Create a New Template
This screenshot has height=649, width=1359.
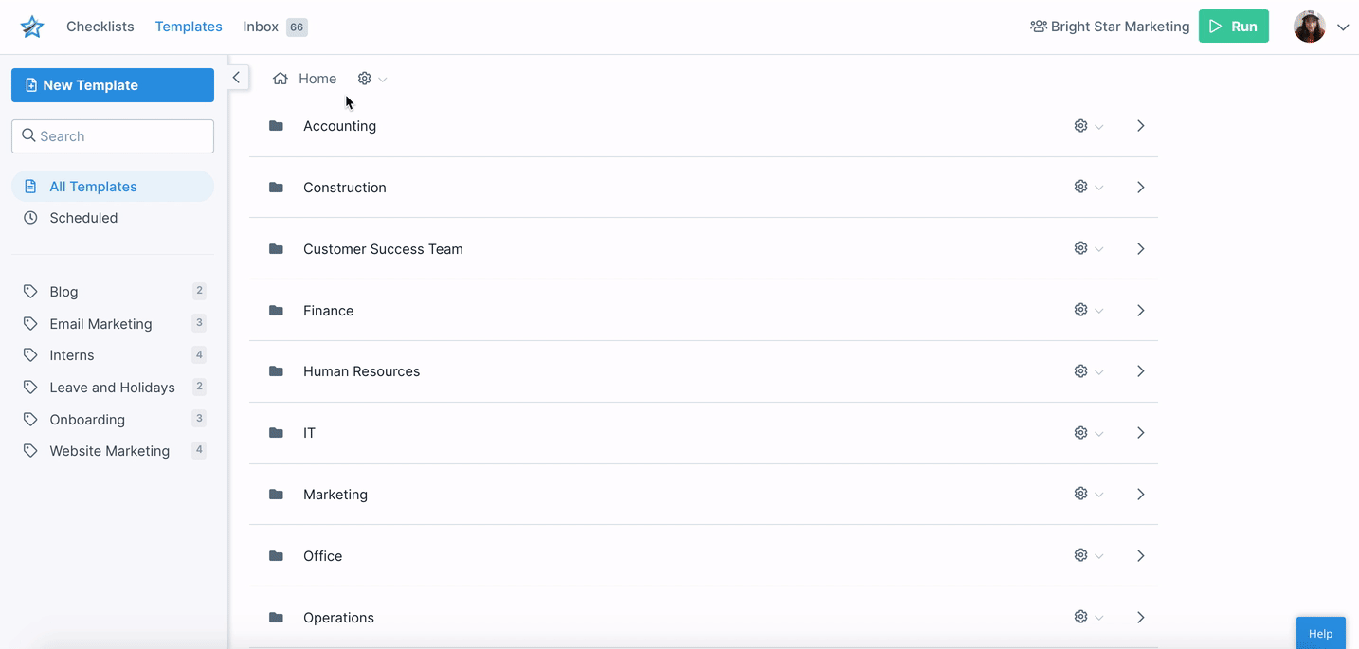click(113, 85)
